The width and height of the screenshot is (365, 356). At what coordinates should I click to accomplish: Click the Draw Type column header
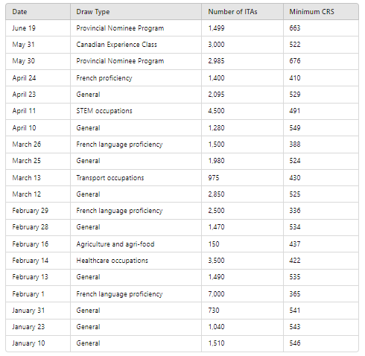pyautogui.click(x=136, y=12)
